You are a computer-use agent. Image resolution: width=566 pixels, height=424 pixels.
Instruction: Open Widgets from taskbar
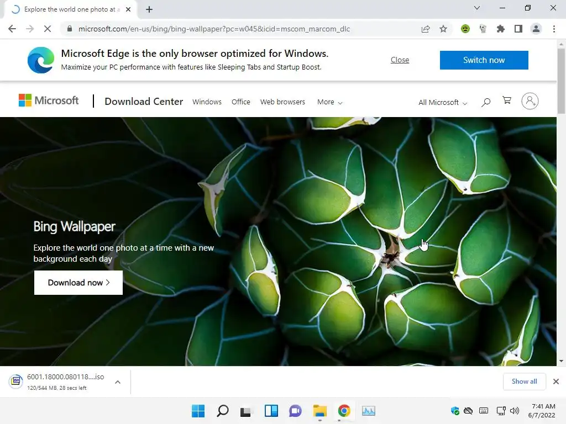point(271,411)
